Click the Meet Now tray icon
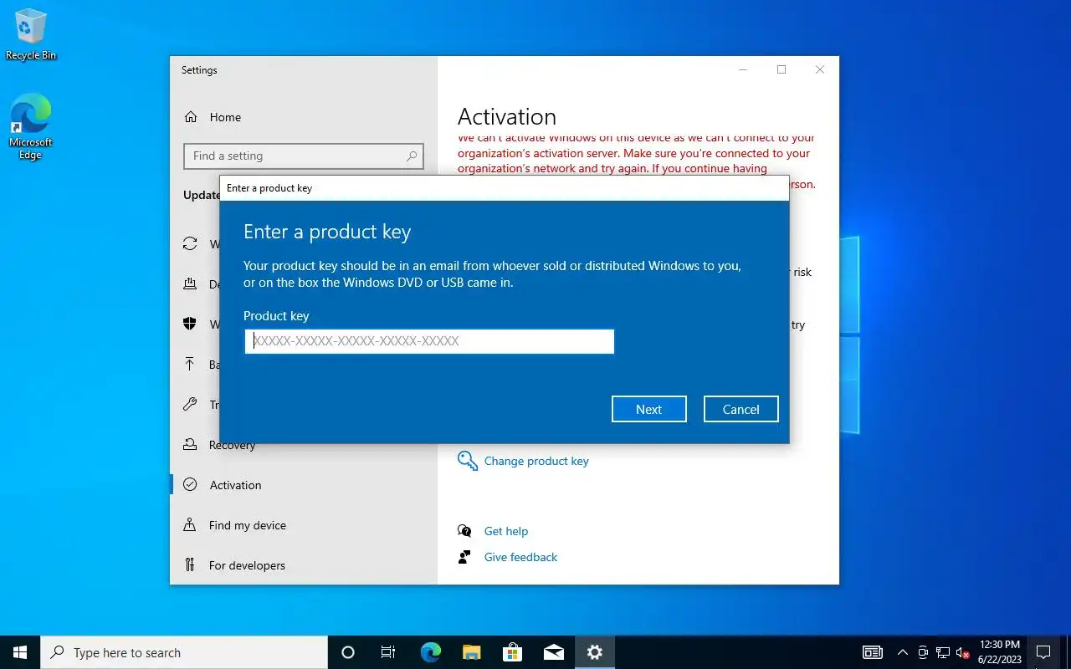This screenshot has width=1071, height=669. (x=923, y=652)
